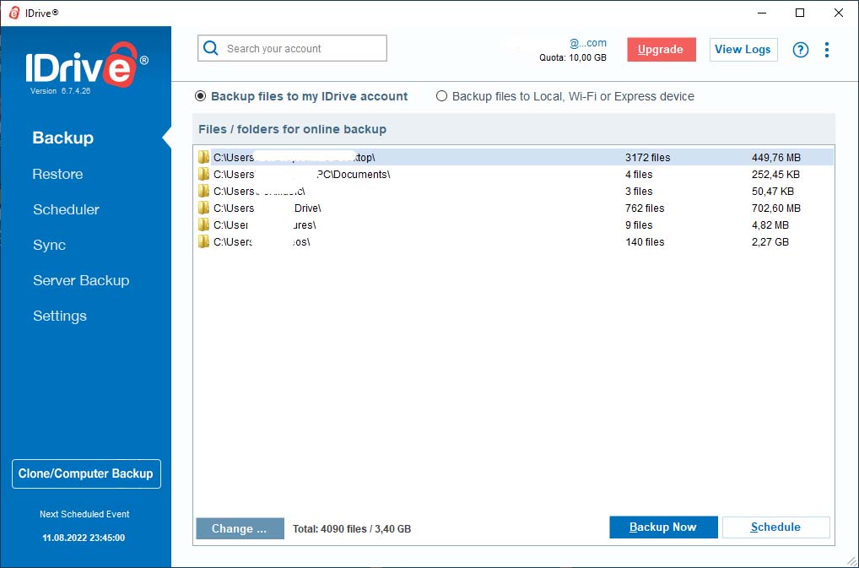This screenshot has width=859, height=568.
Task: Focus the Search your account field
Action: [292, 48]
